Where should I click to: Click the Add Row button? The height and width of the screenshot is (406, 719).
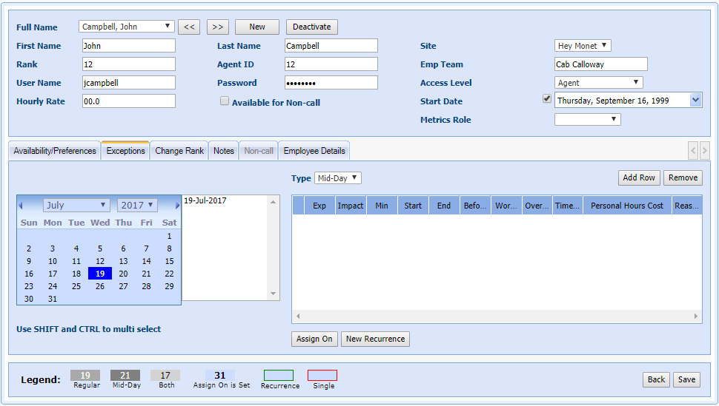[x=638, y=178]
